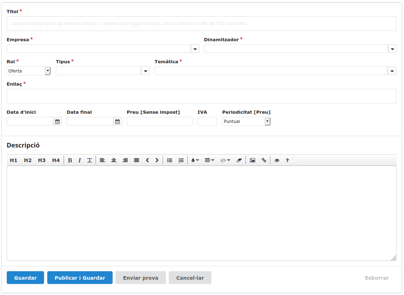Viewport: 404px width, 295px height.
Task: Open the Data d'inici calendar picker
Action: 58,122
